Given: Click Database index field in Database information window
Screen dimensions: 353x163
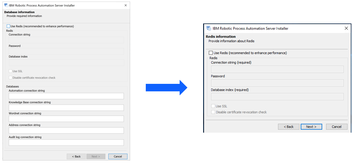Looking at the screenshot, I should click(x=66, y=63).
